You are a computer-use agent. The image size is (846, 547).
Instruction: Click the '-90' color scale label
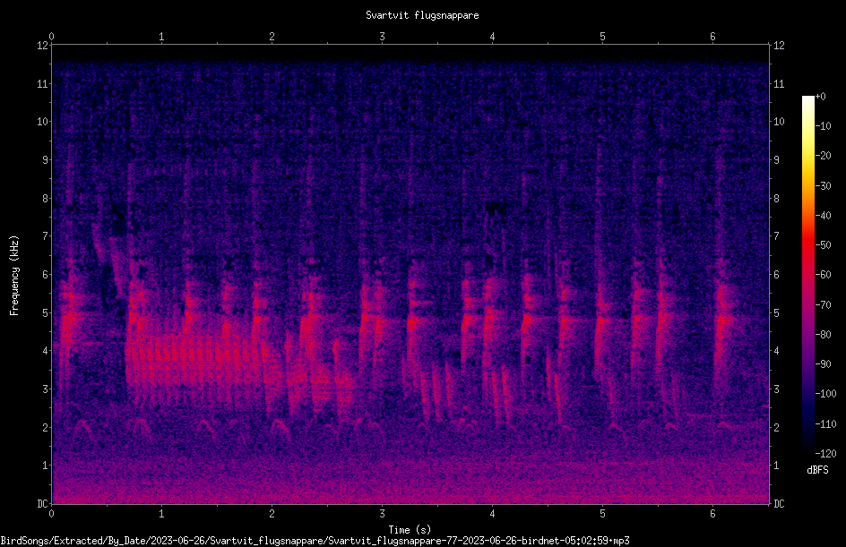[x=823, y=364]
